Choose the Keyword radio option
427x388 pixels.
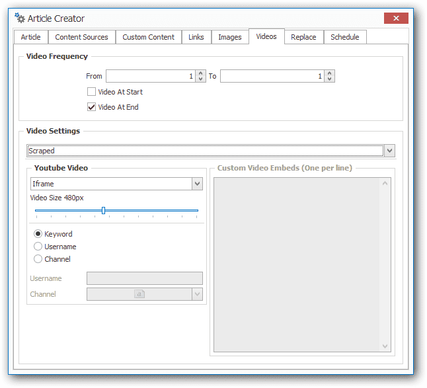(x=38, y=234)
